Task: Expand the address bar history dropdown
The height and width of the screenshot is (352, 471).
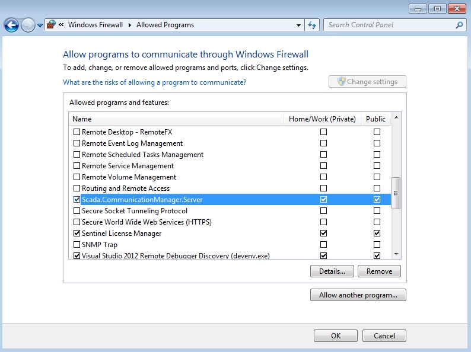Action: click(298, 25)
